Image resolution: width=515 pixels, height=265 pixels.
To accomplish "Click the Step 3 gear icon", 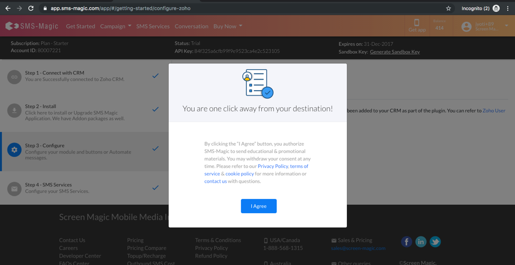I will (14, 150).
